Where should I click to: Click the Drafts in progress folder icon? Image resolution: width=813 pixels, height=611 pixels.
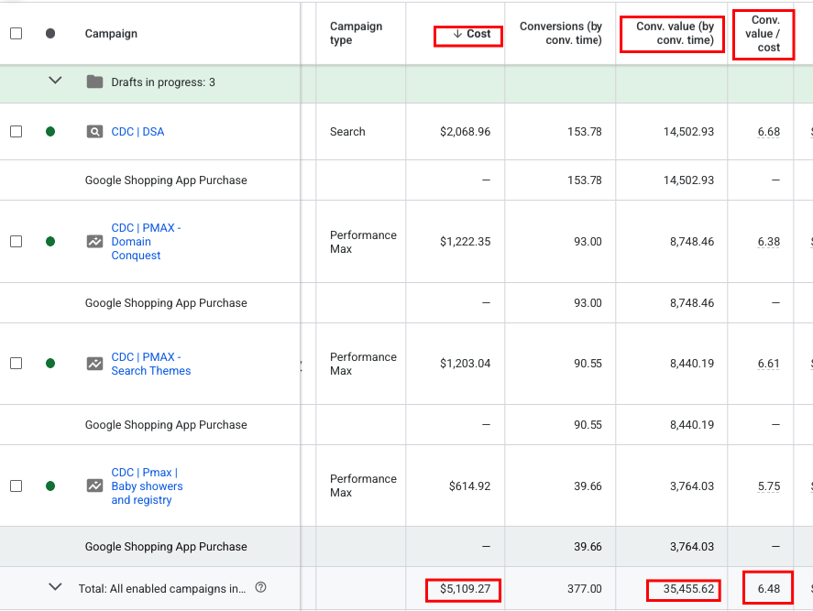(94, 82)
